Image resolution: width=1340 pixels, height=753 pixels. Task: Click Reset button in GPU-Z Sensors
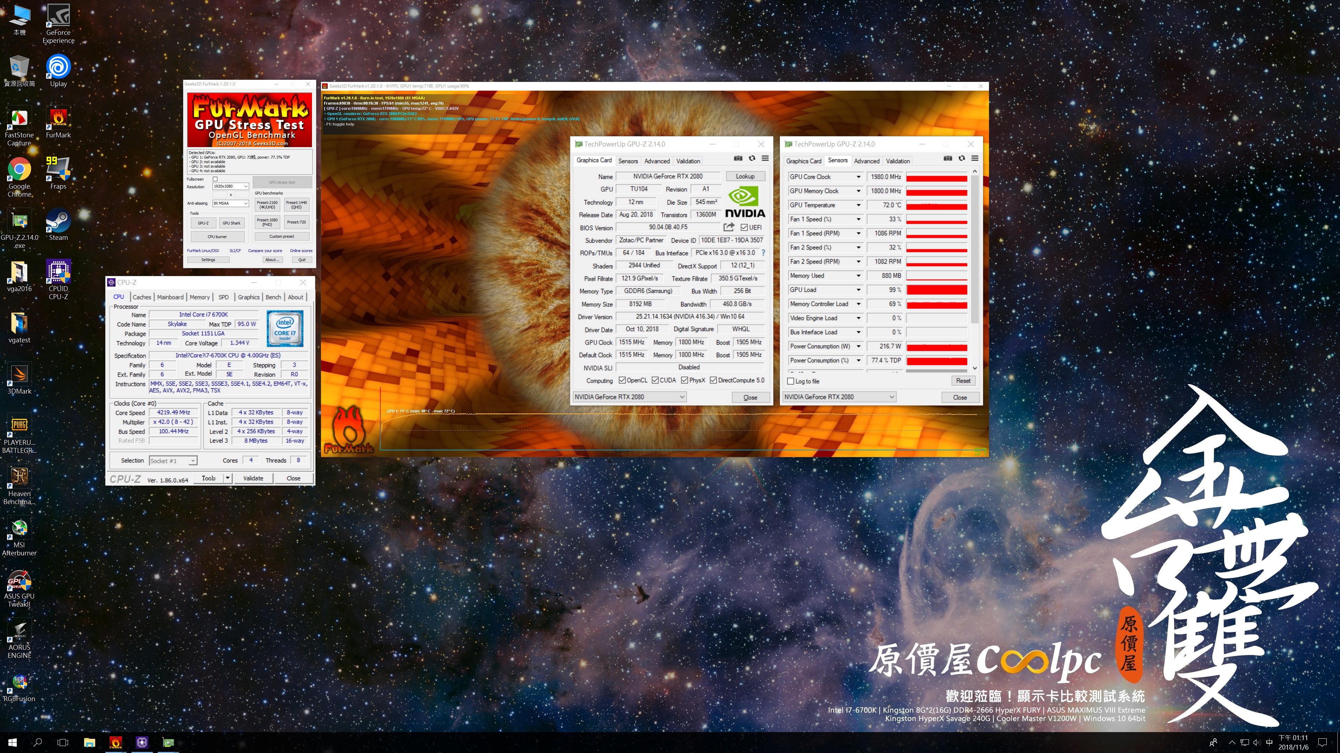[963, 381]
